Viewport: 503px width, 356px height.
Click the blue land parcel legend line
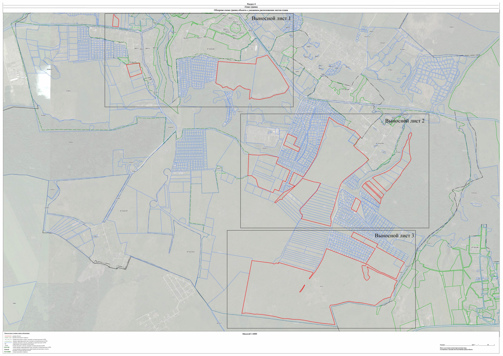tap(8, 343)
